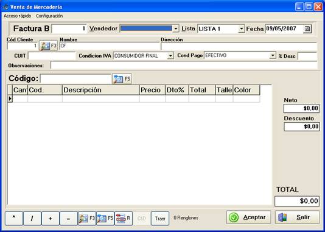Click the Código input field
The width and height of the screenshot is (325, 232).
76,78
